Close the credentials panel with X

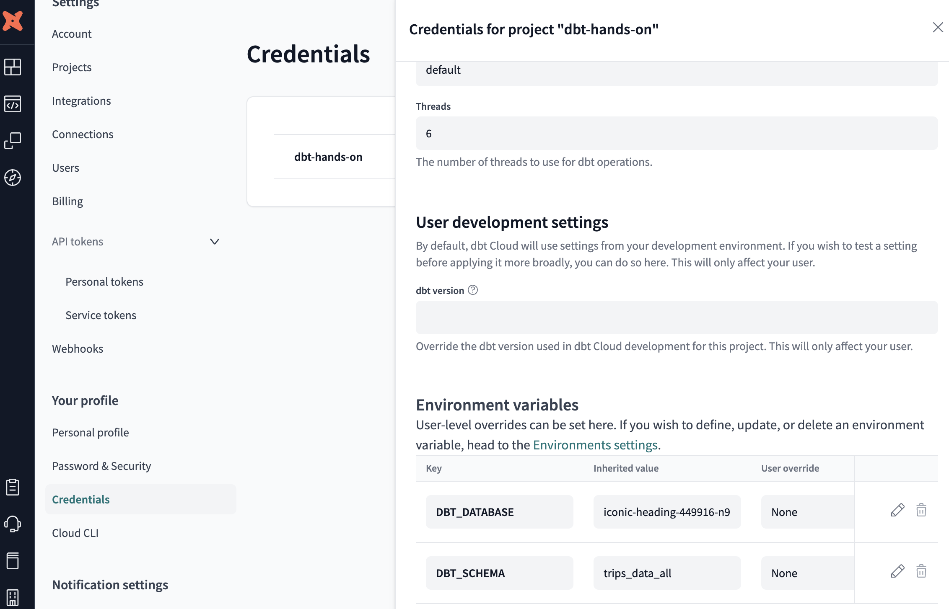(x=938, y=27)
